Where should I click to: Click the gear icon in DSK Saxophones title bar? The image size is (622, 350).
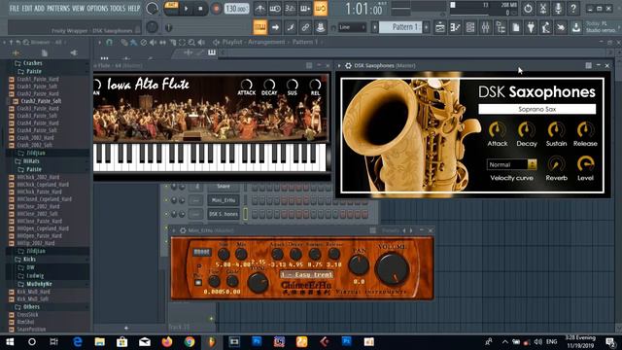coord(348,65)
